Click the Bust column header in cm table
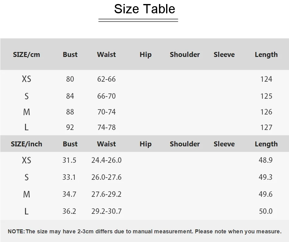Viewport: 289px width, 242px height. click(70, 54)
